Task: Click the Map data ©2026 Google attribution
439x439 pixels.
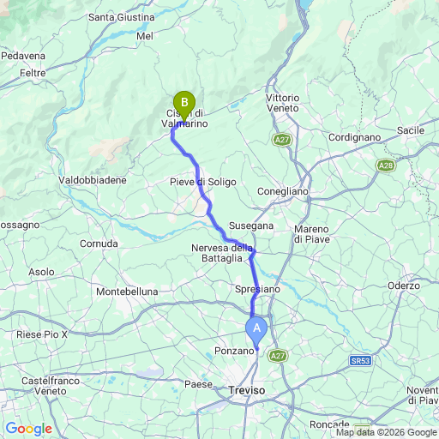Action: click(387, 432)
